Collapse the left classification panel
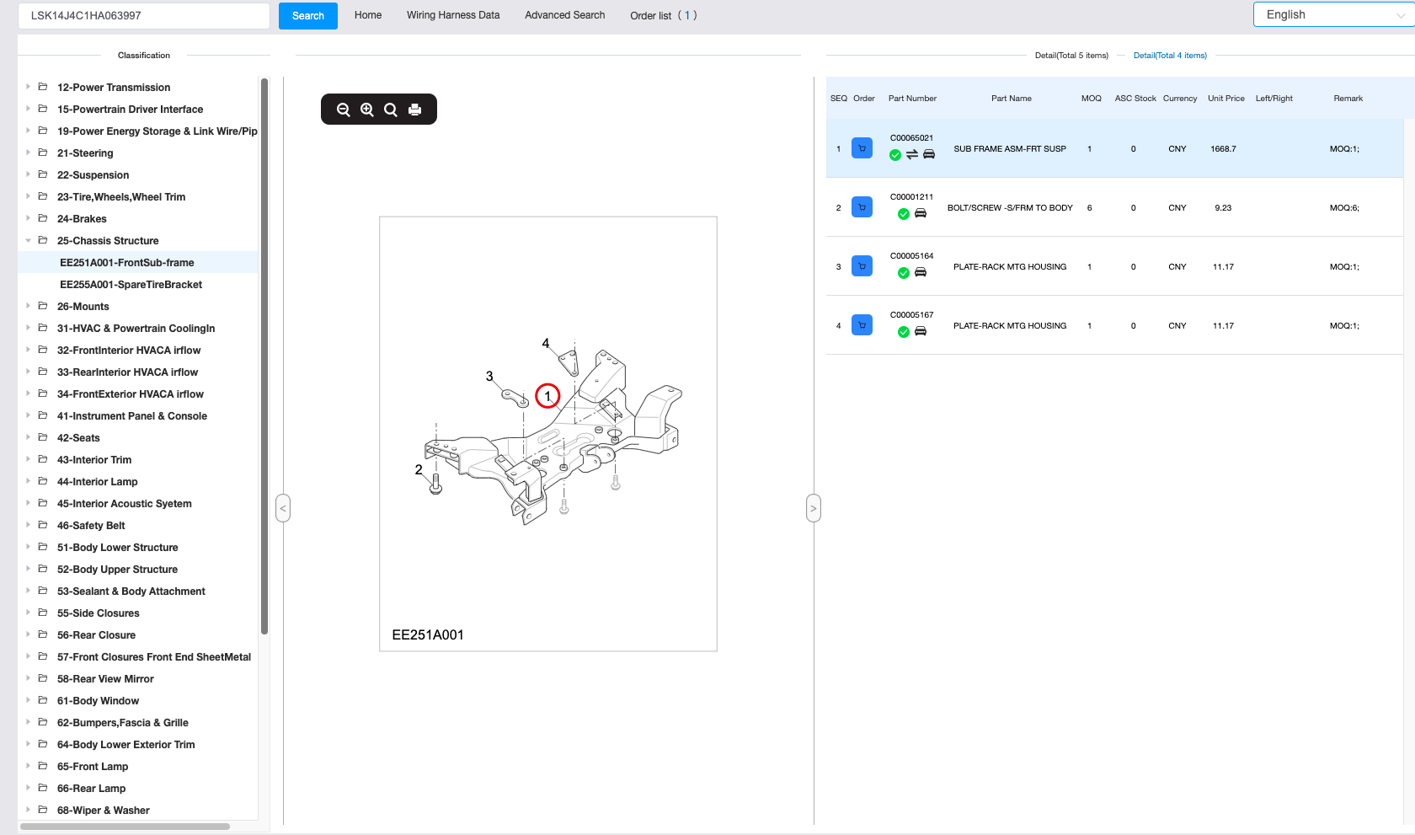 coord(283,508)
